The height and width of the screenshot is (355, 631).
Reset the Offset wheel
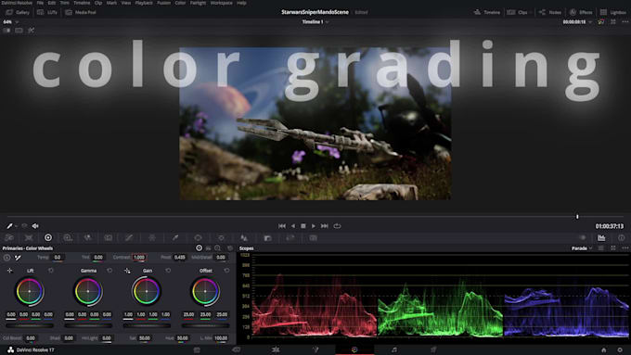[x=226, y=271]
